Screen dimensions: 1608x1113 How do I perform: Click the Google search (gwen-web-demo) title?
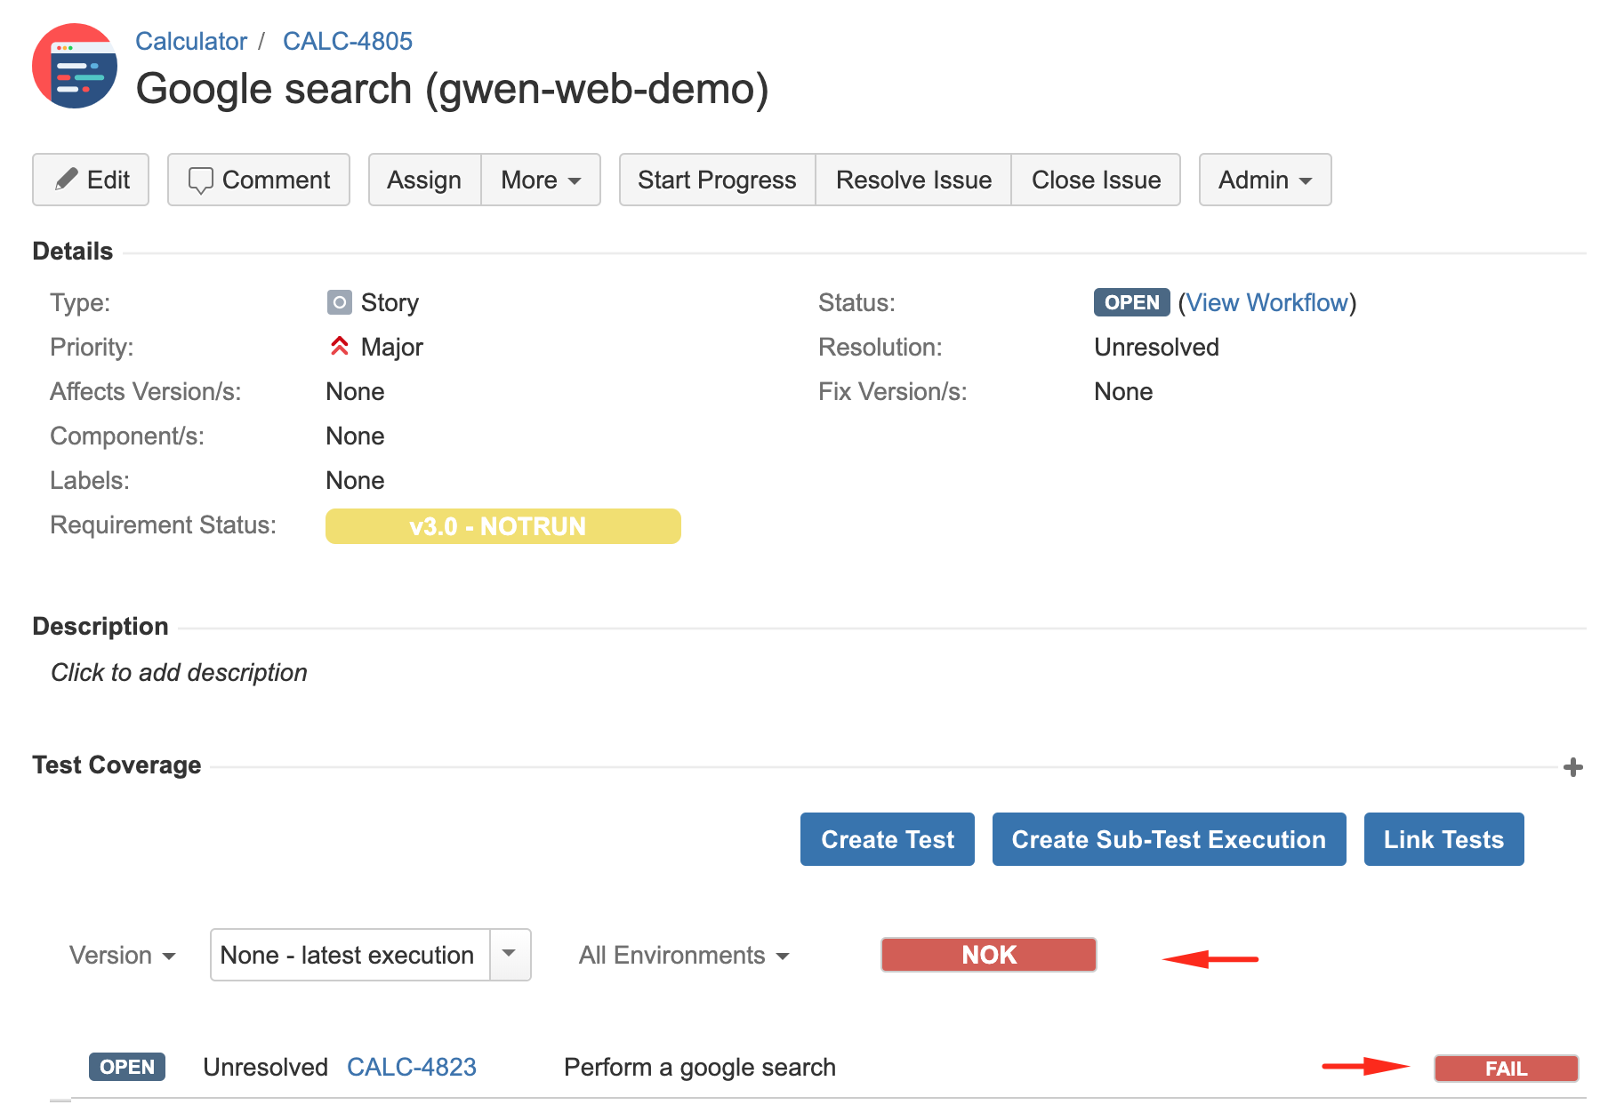(x=452, y=89)
